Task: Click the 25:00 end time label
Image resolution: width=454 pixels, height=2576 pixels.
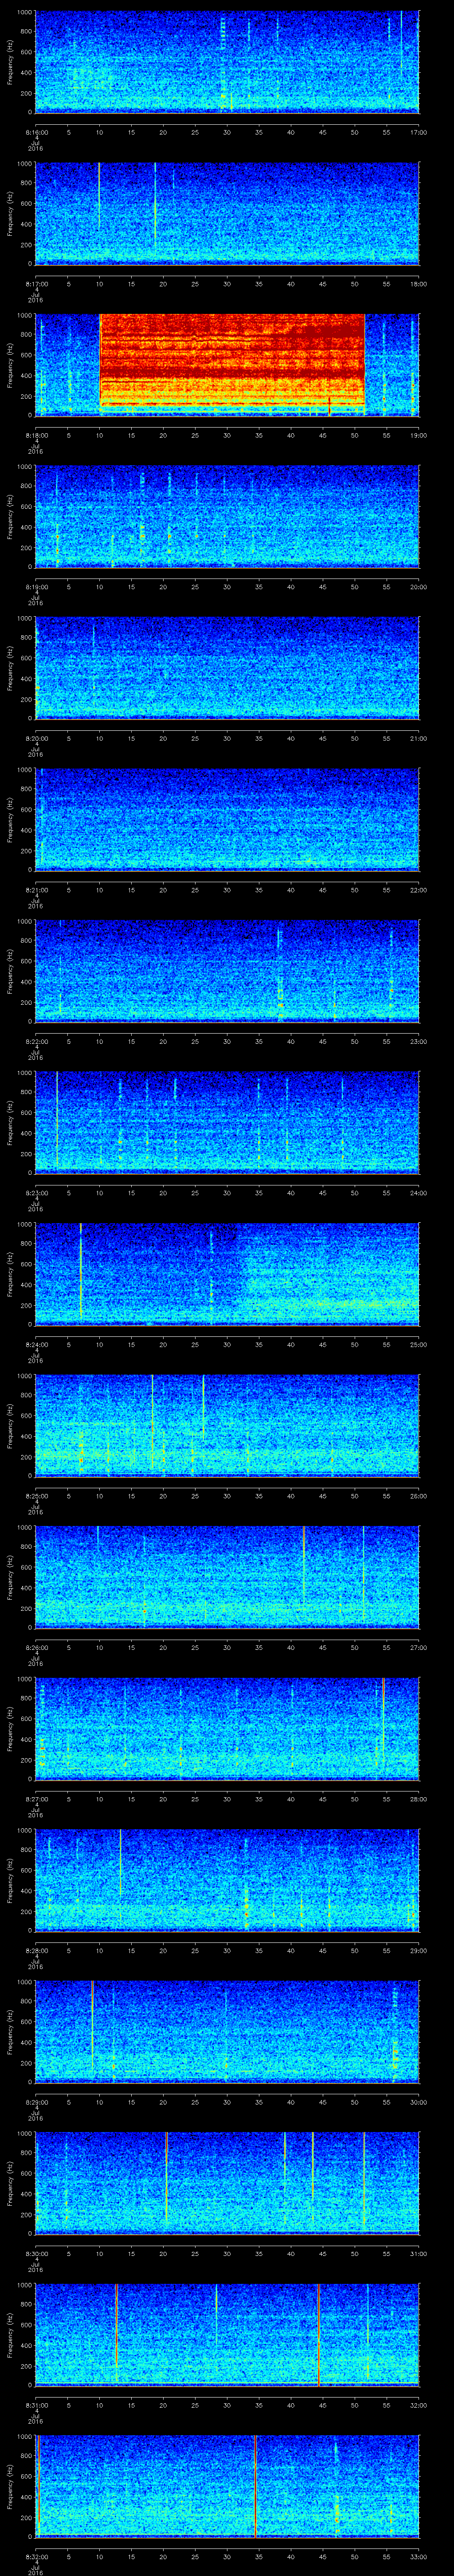Action: 418,1345
